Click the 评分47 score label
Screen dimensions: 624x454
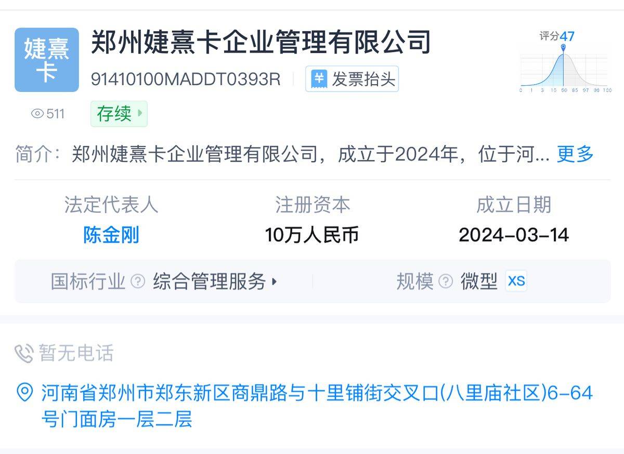pyautogui.click(x=557, y=36)
